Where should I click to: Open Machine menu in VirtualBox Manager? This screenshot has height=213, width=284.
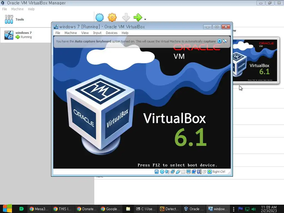(17, 9)
